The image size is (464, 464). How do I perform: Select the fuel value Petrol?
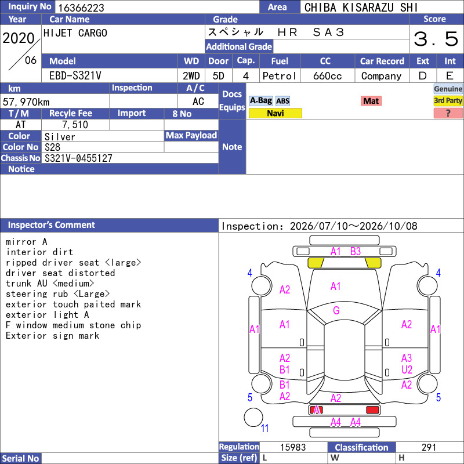pos(280,76)
